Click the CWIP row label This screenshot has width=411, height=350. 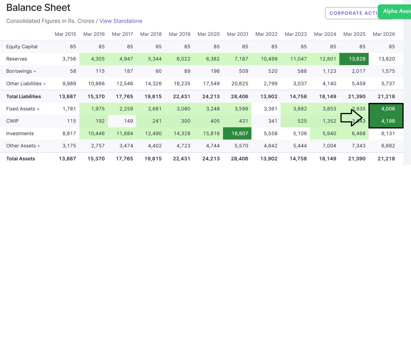point(12,121)
